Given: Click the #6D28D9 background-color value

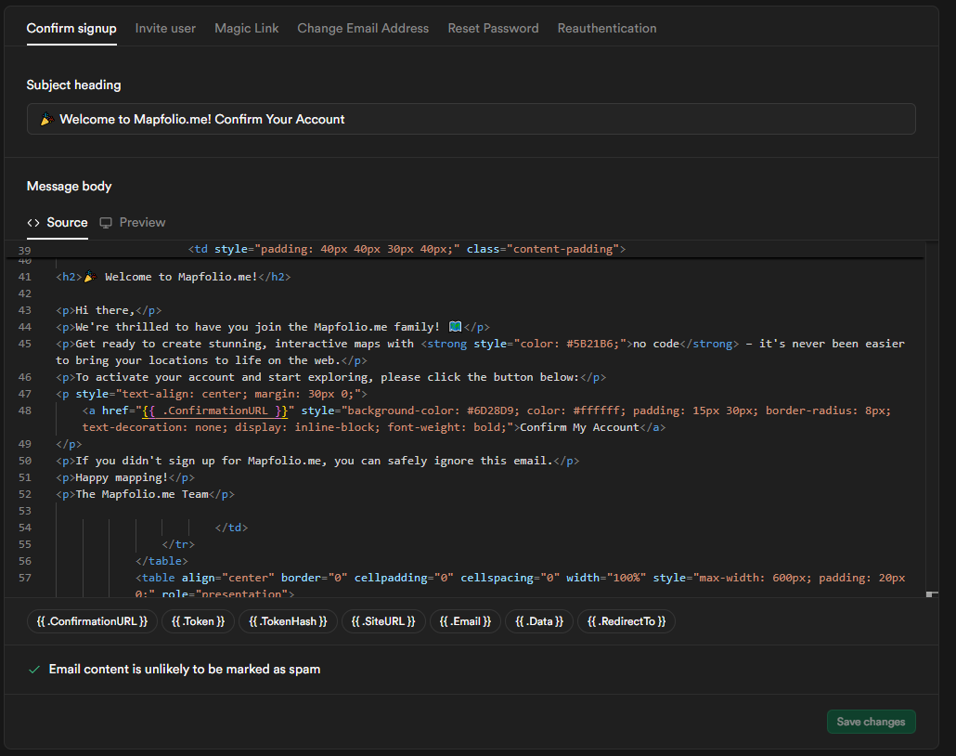Looking at the screenshot, I should tap(491, 411).
